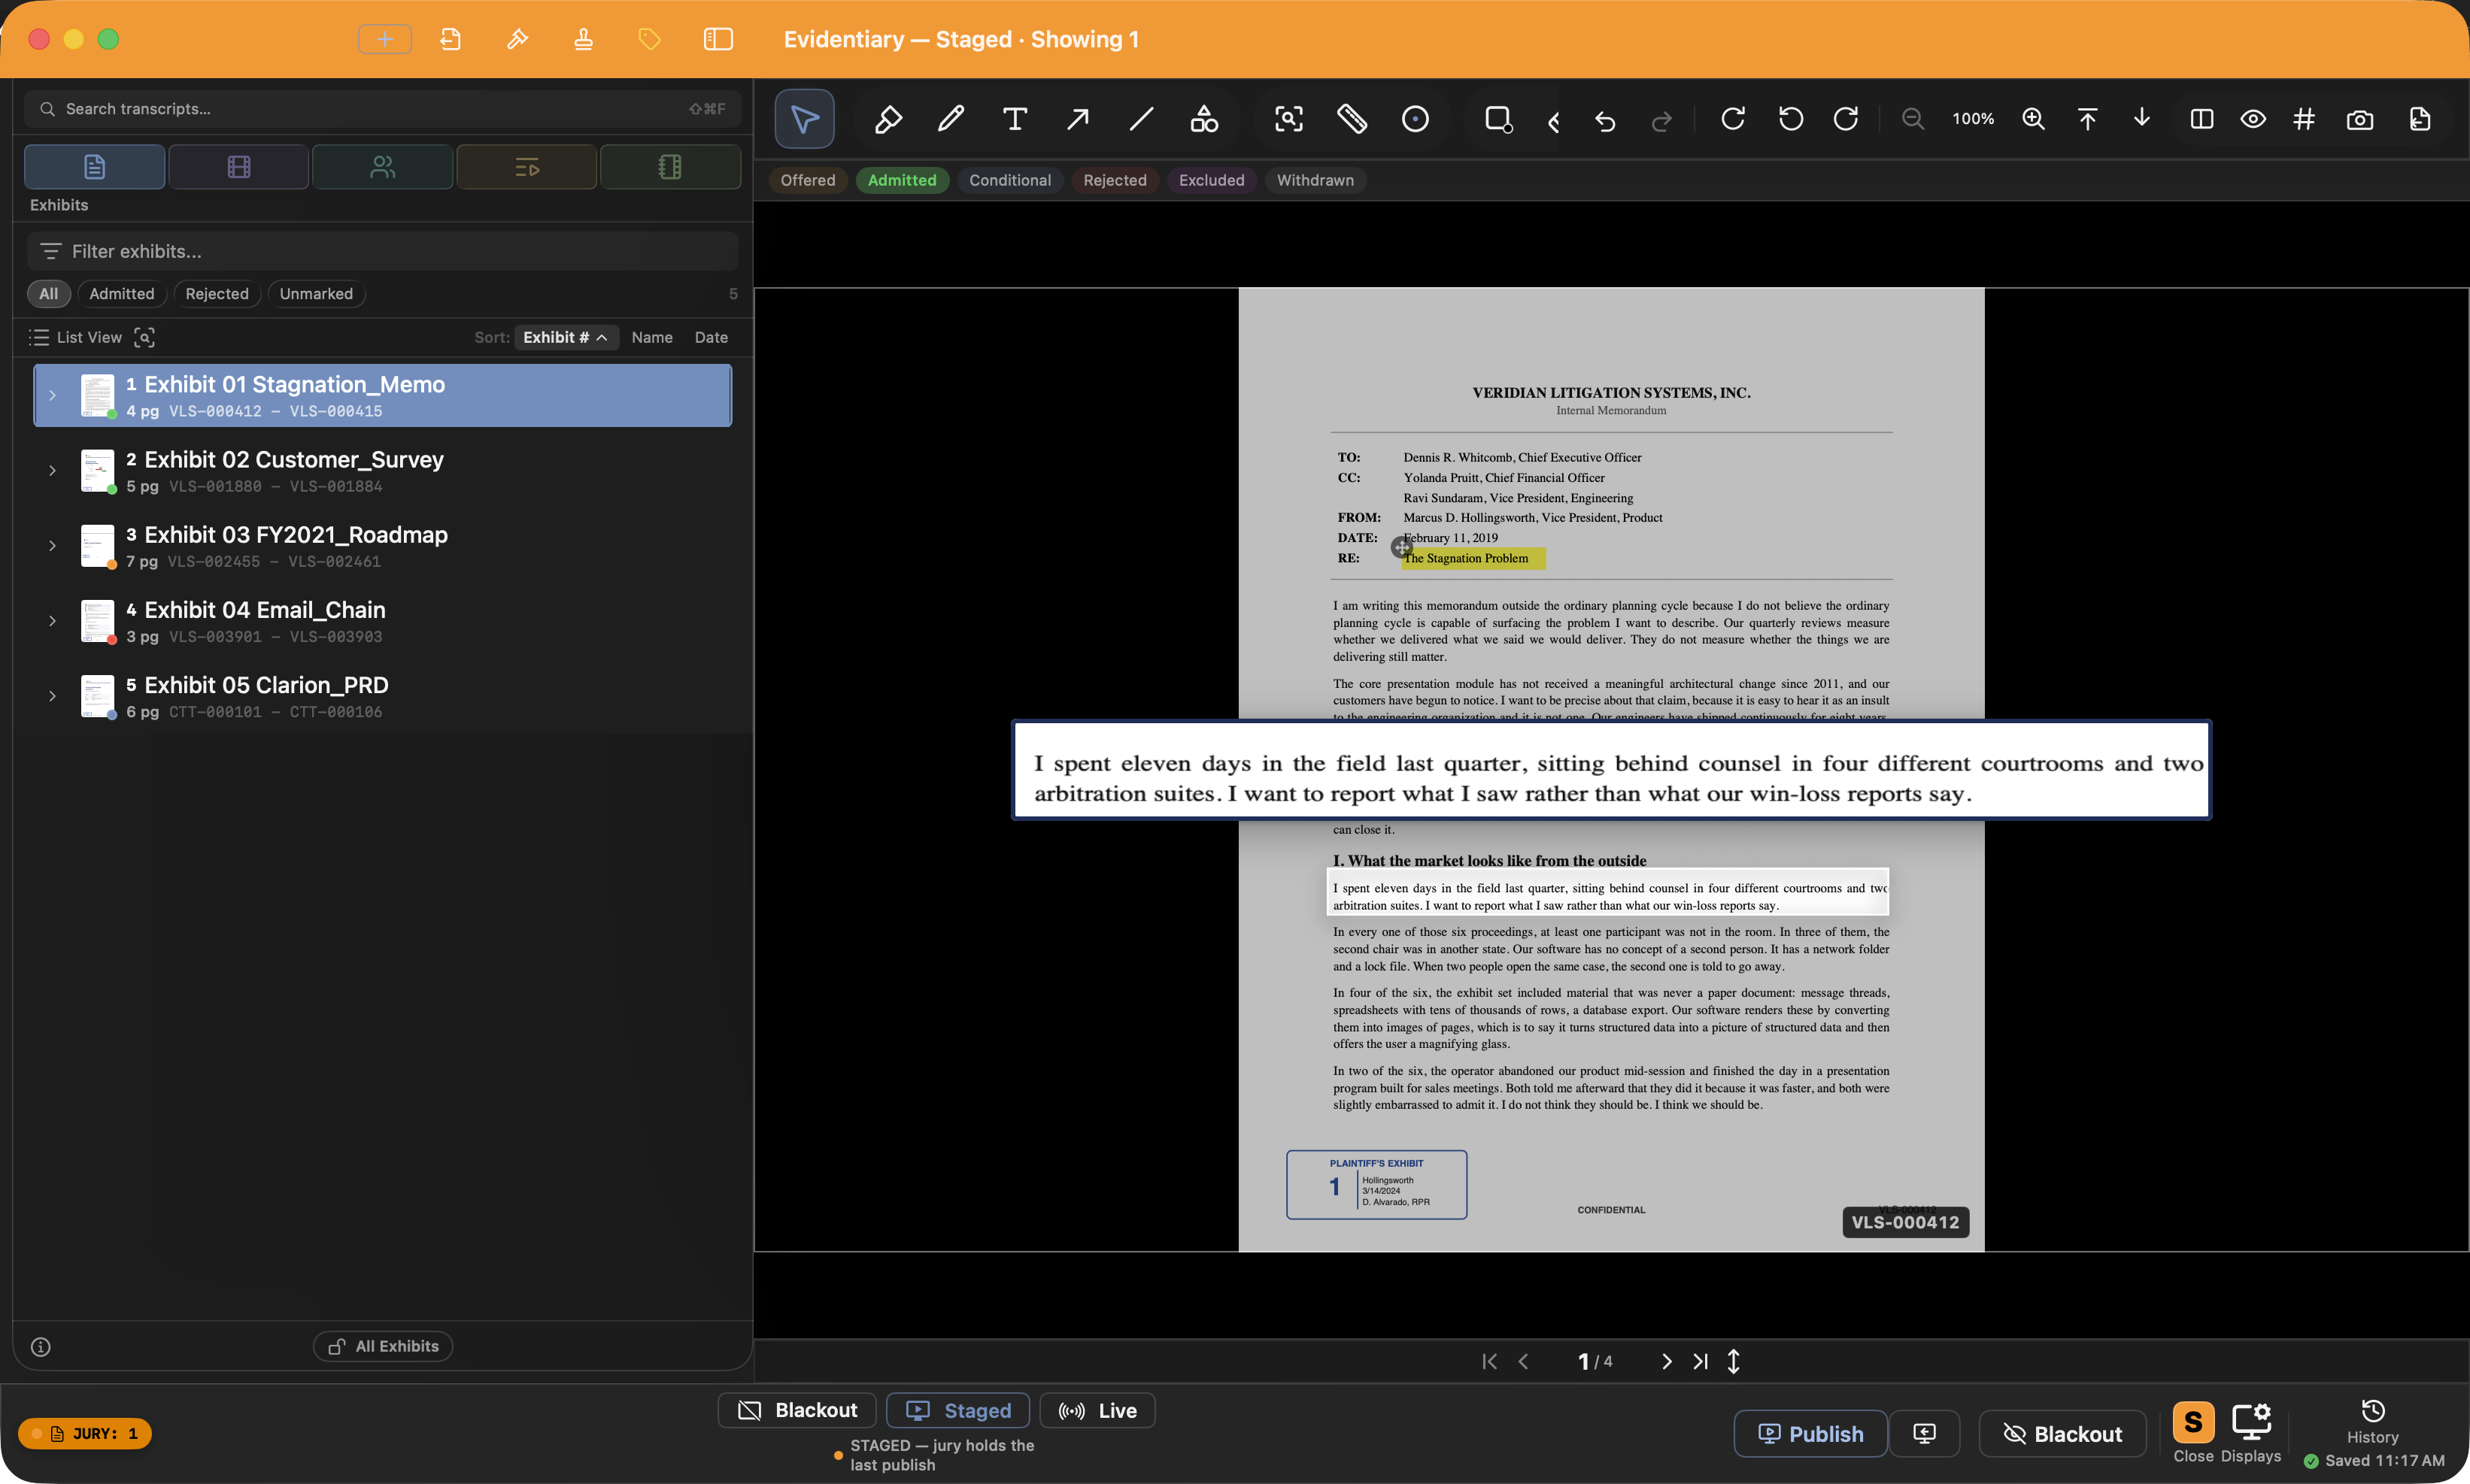This screenshot has height=1484, width=2470.
Task: Expand Exhibit 04 Email_Chain row
Action: pyautogui.click(x=52, y=621)
